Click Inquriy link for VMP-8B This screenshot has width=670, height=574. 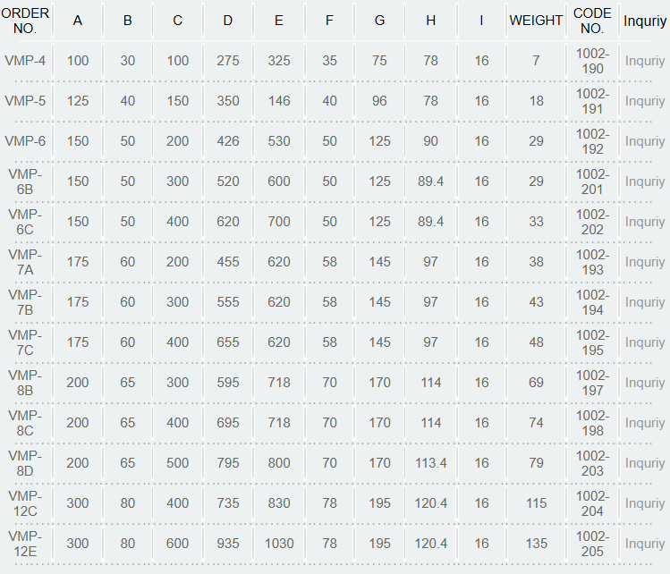click(644, 383)
